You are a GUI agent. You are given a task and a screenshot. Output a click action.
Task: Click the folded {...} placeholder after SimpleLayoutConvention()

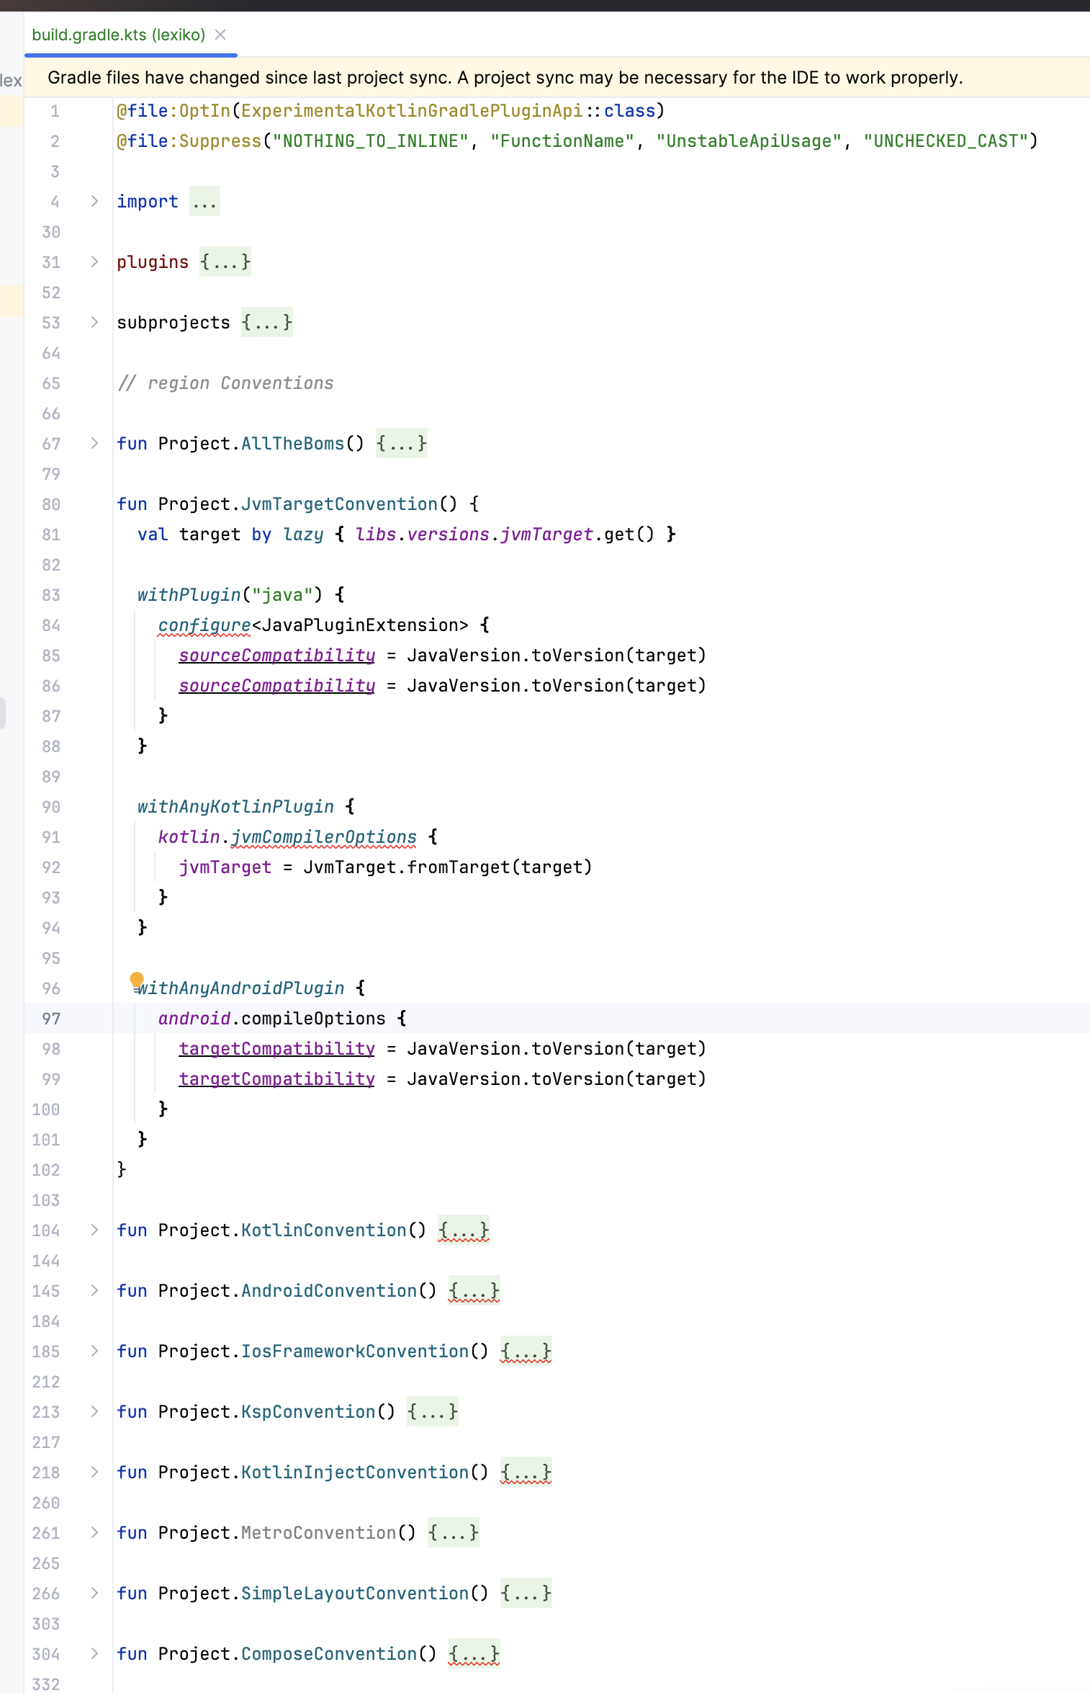pyautogui.click(x=526, y=1594)
